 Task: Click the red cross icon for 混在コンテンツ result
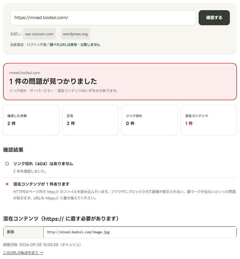(x=7, y=184)
